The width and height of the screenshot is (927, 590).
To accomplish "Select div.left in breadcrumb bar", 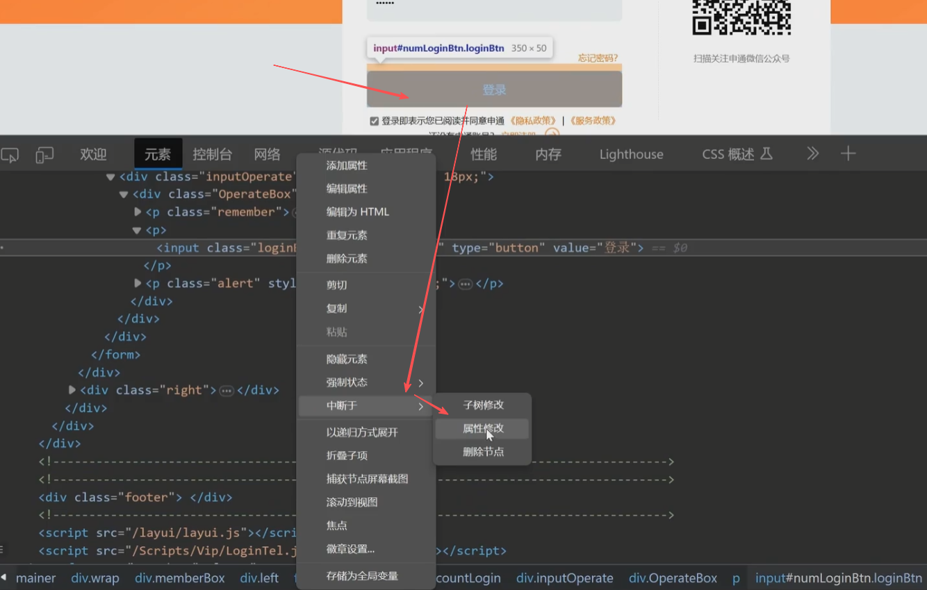I will click(259, 578).
